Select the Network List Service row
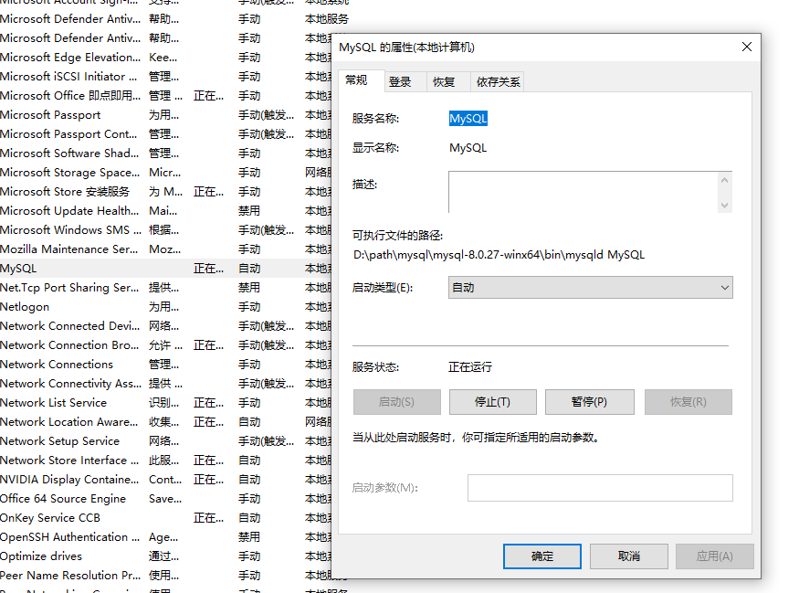This screenshot has width=799, height=593. [165, 403]
